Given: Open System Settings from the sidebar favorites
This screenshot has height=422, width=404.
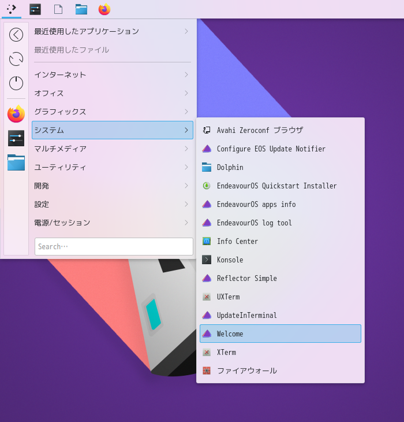Looking at the screenshot, I should point(16,138).
